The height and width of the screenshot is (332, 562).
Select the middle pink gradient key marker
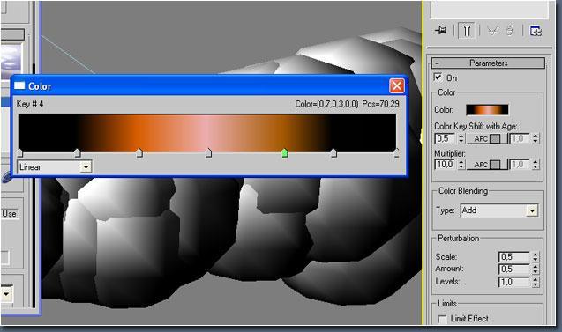[x=208, y=153]
